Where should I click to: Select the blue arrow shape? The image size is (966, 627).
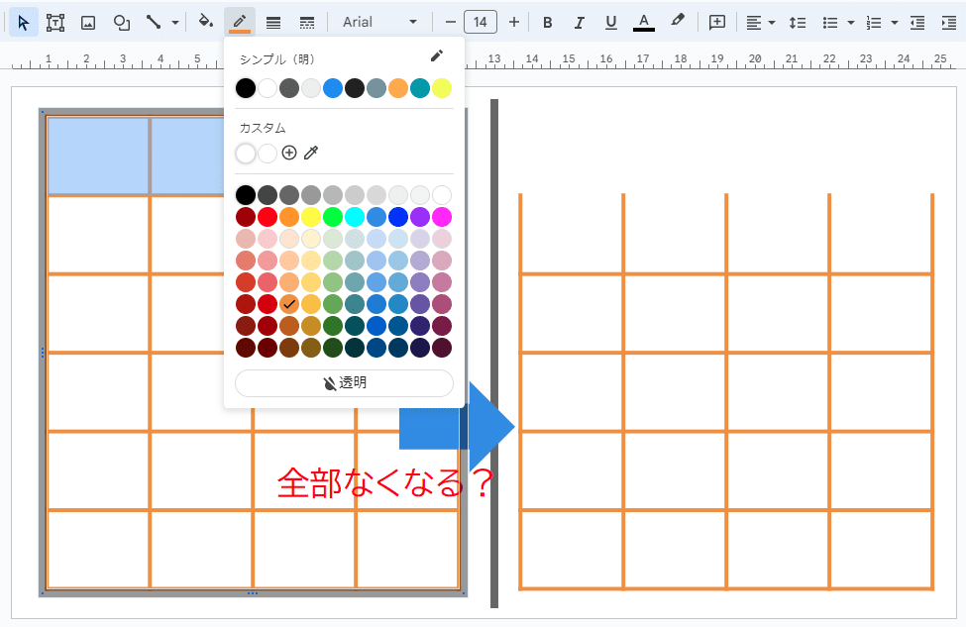coord(457,426)
